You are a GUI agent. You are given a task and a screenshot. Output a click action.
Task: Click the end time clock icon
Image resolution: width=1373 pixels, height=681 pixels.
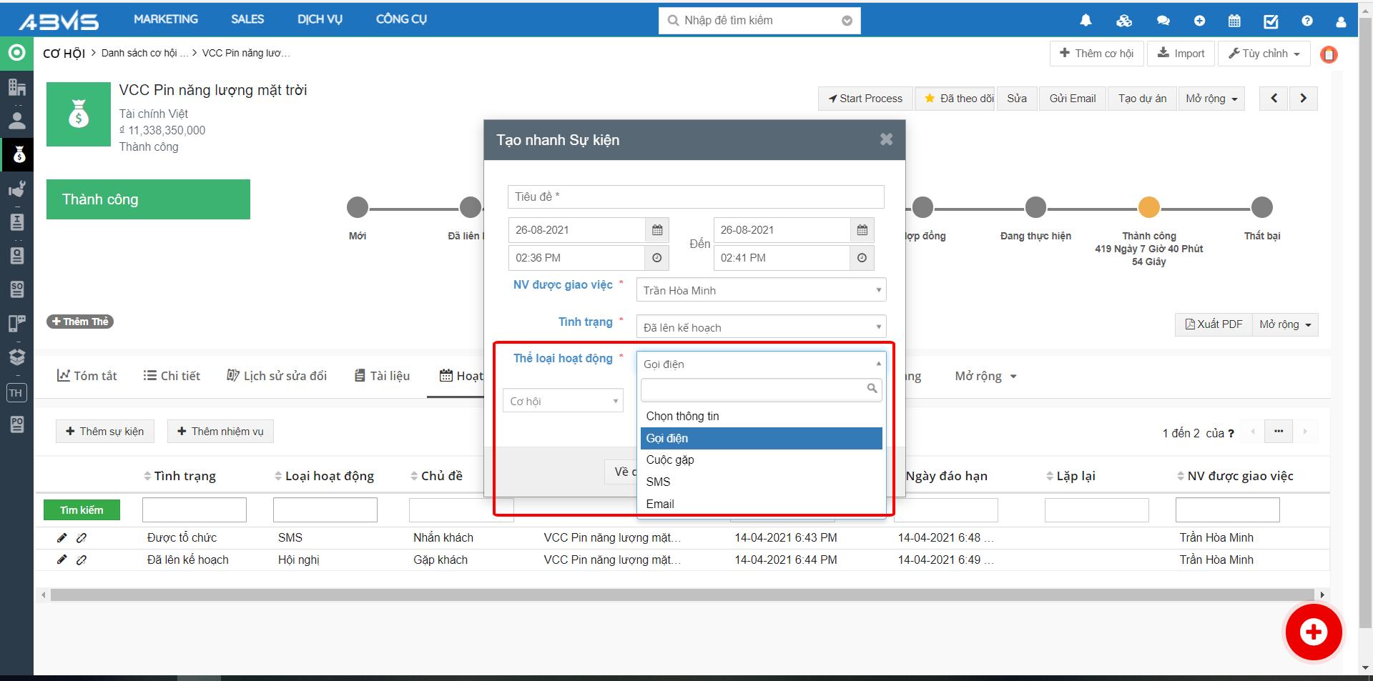(862, 258)
